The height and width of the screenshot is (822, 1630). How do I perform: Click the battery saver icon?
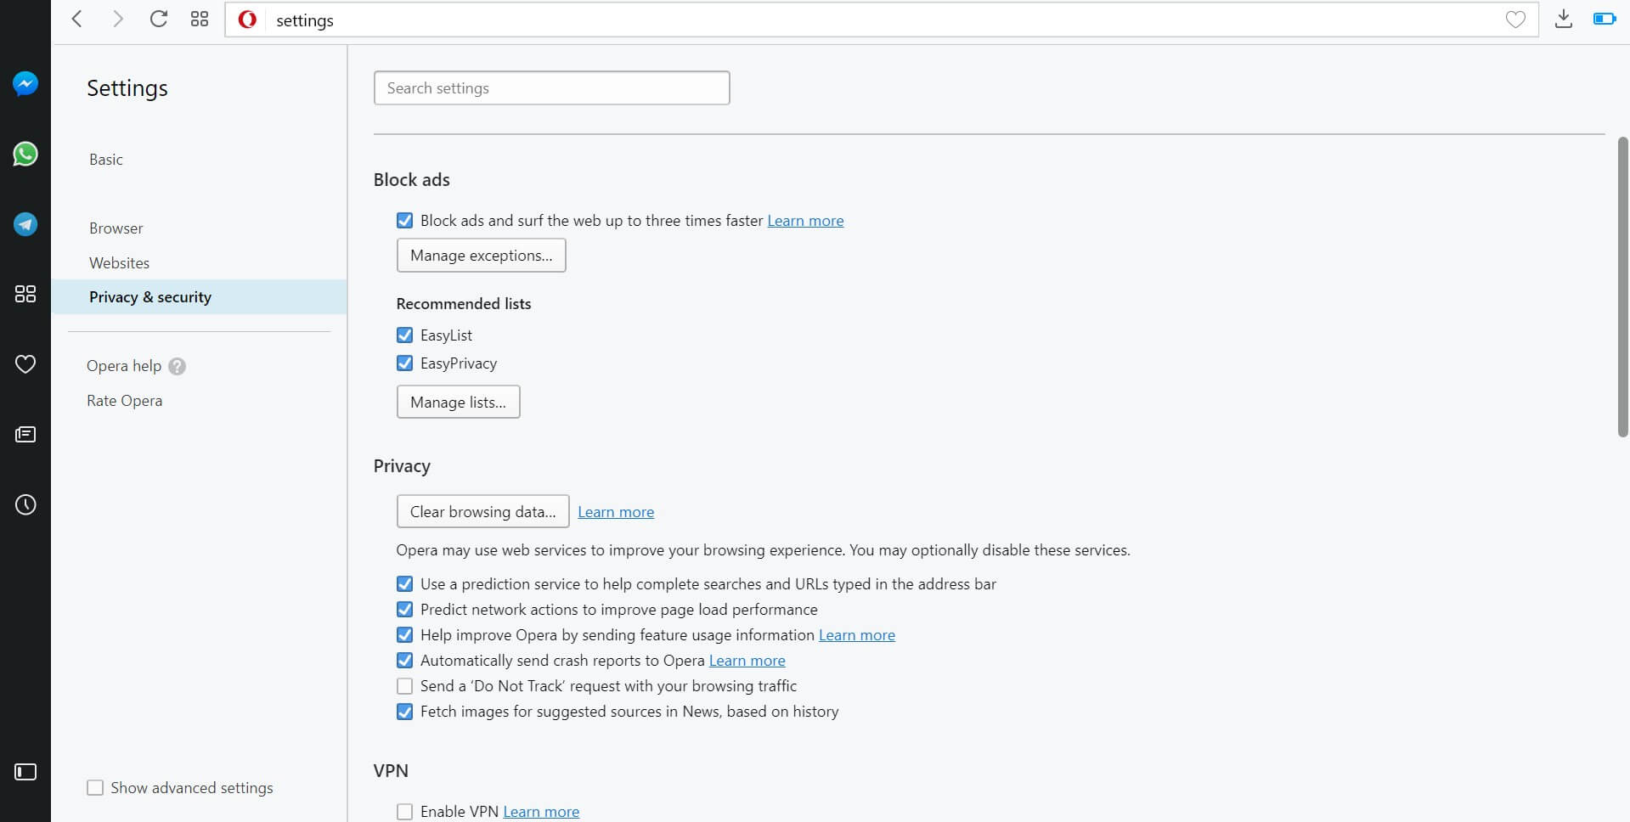click(1604, 19)
